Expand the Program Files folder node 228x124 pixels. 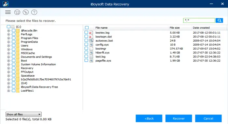(x=8, y=38)
